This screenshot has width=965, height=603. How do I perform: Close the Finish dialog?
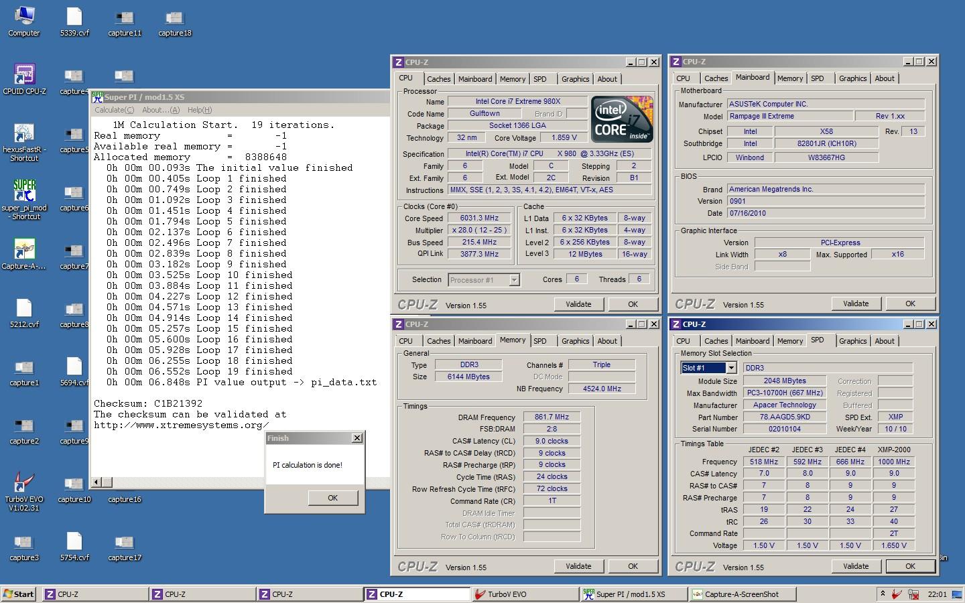[x=357, y=438]
